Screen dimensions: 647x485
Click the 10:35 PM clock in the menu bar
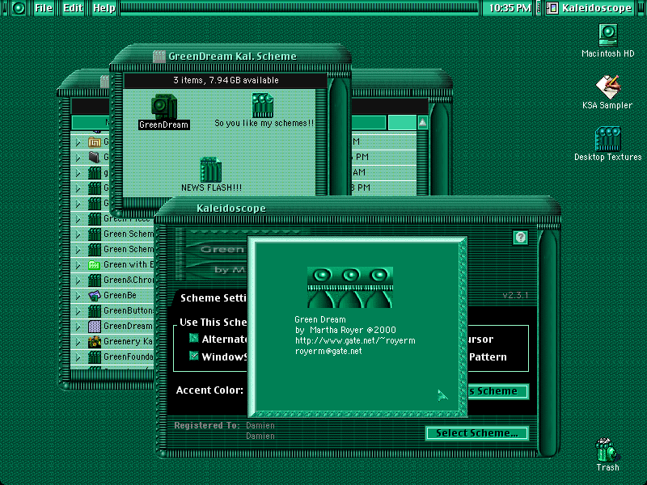pyautogui.click(x=510, y=8)
